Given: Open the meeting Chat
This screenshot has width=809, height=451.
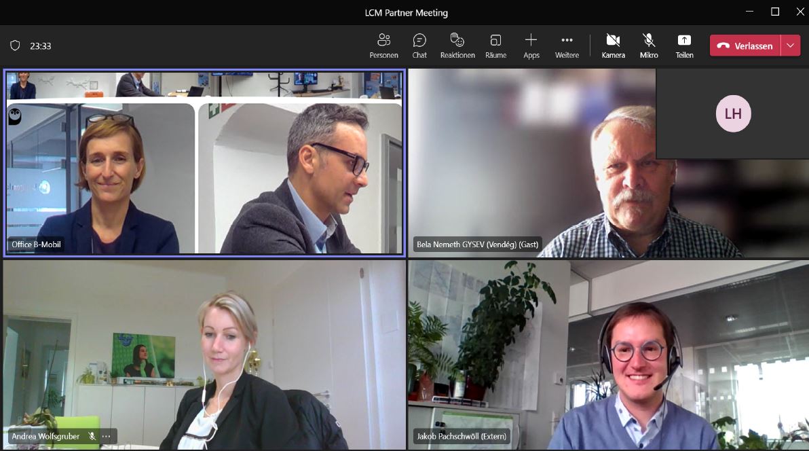Looking at the screenshot, I should 419,46.
